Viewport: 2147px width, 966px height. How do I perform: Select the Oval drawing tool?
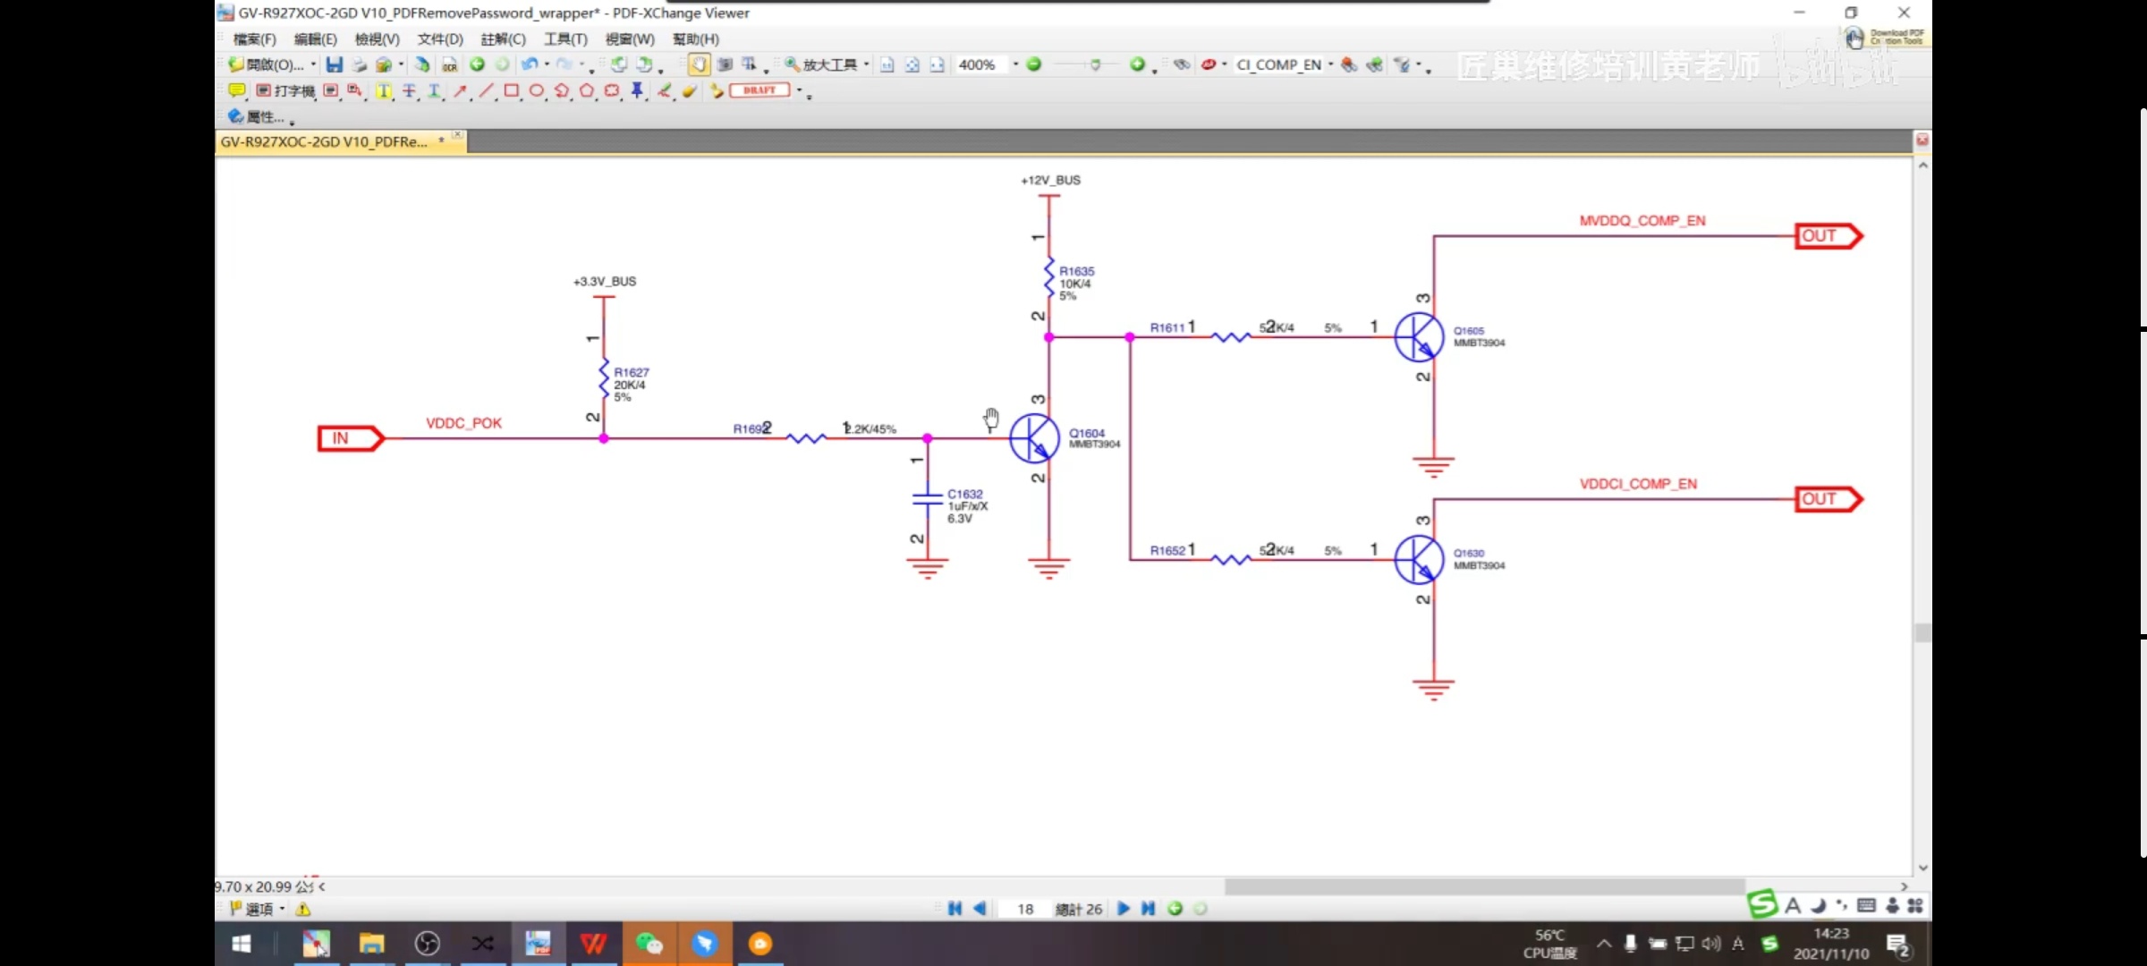[536, 90]
